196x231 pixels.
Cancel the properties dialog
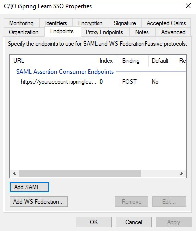tap(134, 222)
